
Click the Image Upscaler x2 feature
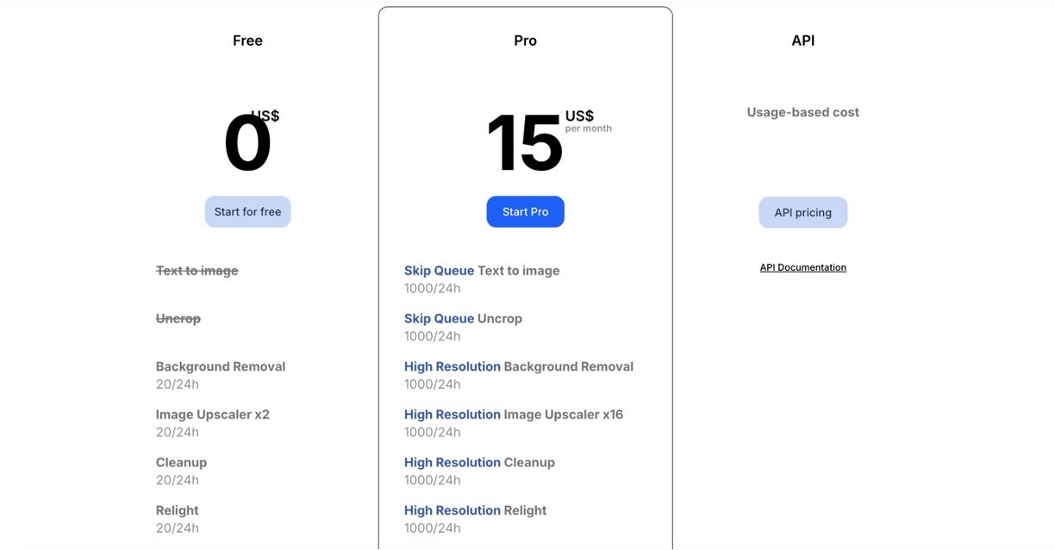pyautogui.click(x=212, y=415)
